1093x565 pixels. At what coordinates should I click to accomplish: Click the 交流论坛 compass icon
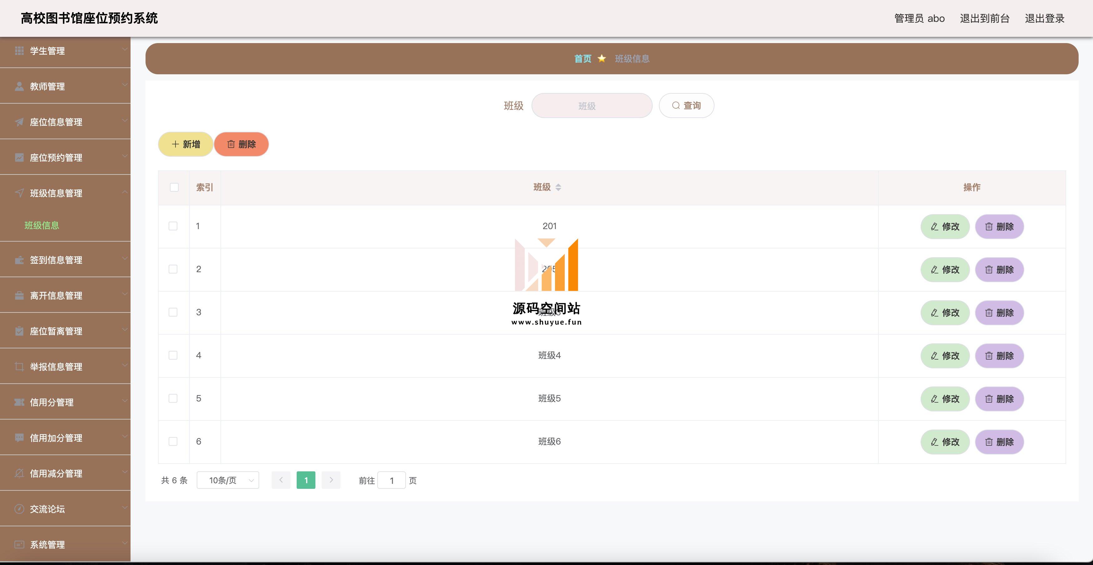click(x=19, y=509)
